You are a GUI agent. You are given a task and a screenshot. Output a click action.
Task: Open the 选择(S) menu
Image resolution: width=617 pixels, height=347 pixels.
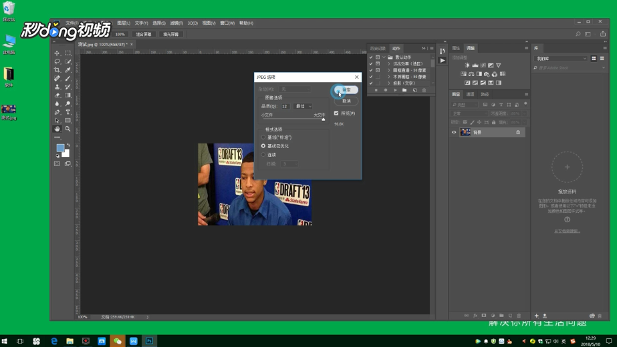tap(159, 23)
